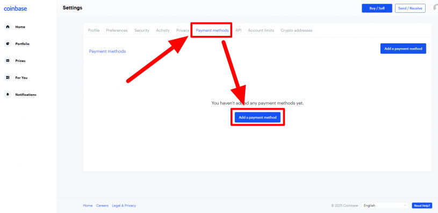
Task: Select Portfolio label in sidebar
Action: 23,44
